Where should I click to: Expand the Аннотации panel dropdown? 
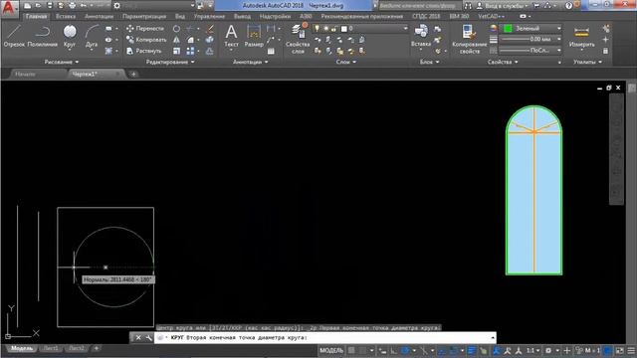point(250,62)
